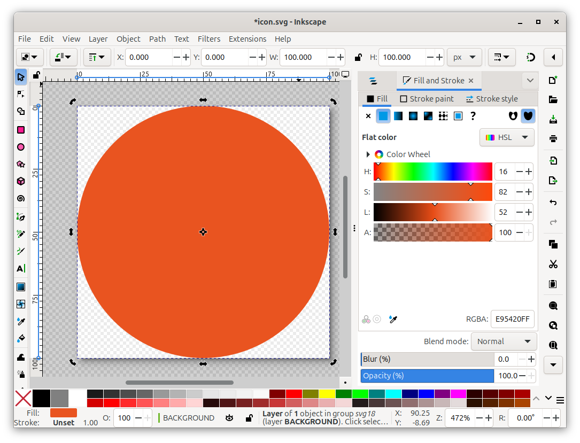Pick color with Fill panel eyedropper
This screenshot has width=580, height=443.
(393, 319)
